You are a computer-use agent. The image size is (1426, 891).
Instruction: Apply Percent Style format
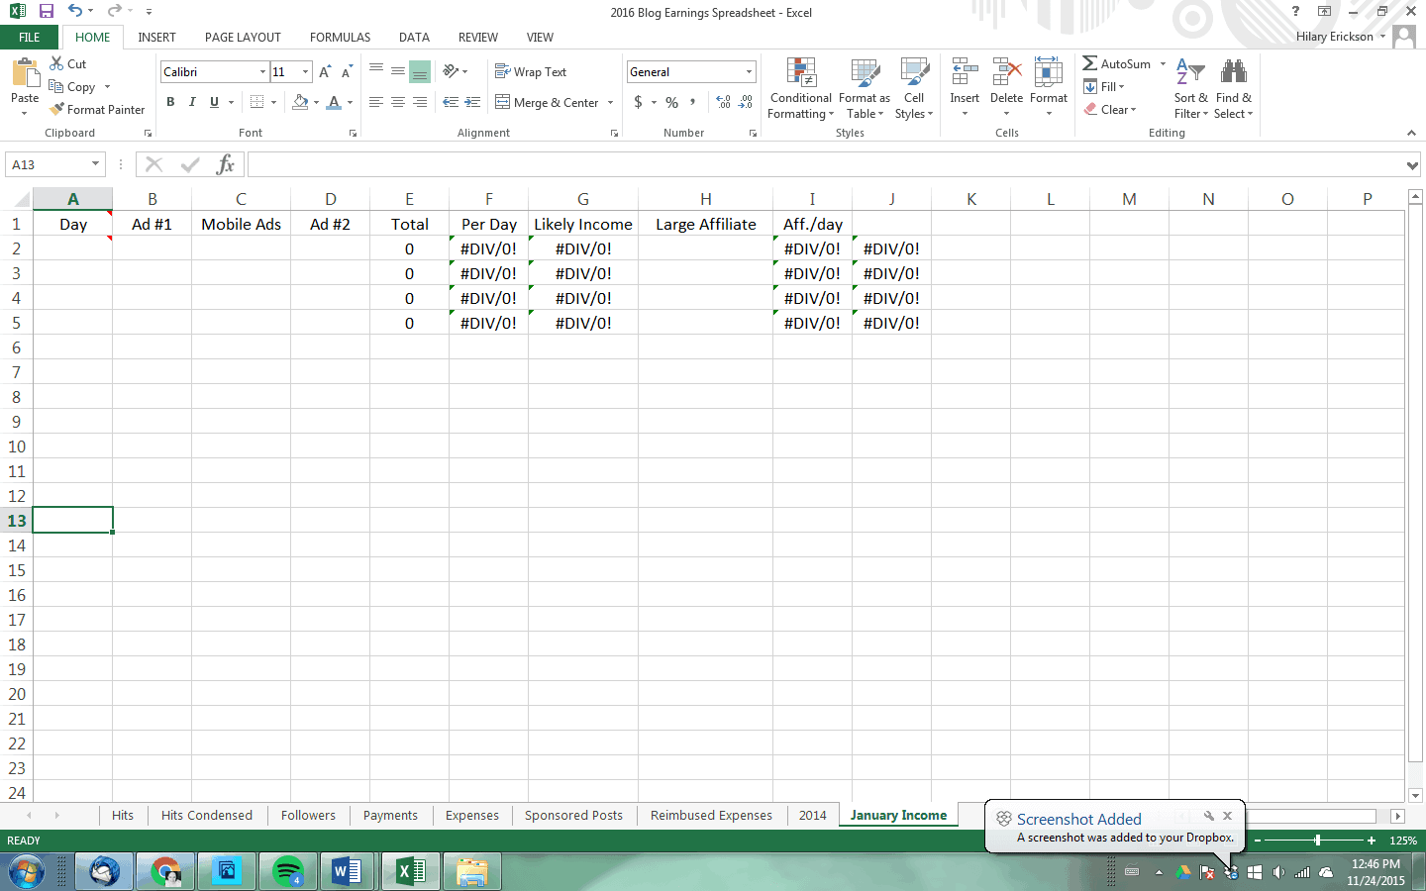[672, 102]
